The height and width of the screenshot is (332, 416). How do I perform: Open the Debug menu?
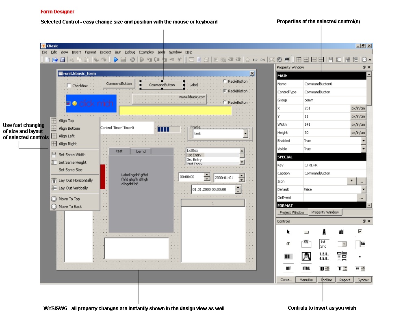(130, 52)
